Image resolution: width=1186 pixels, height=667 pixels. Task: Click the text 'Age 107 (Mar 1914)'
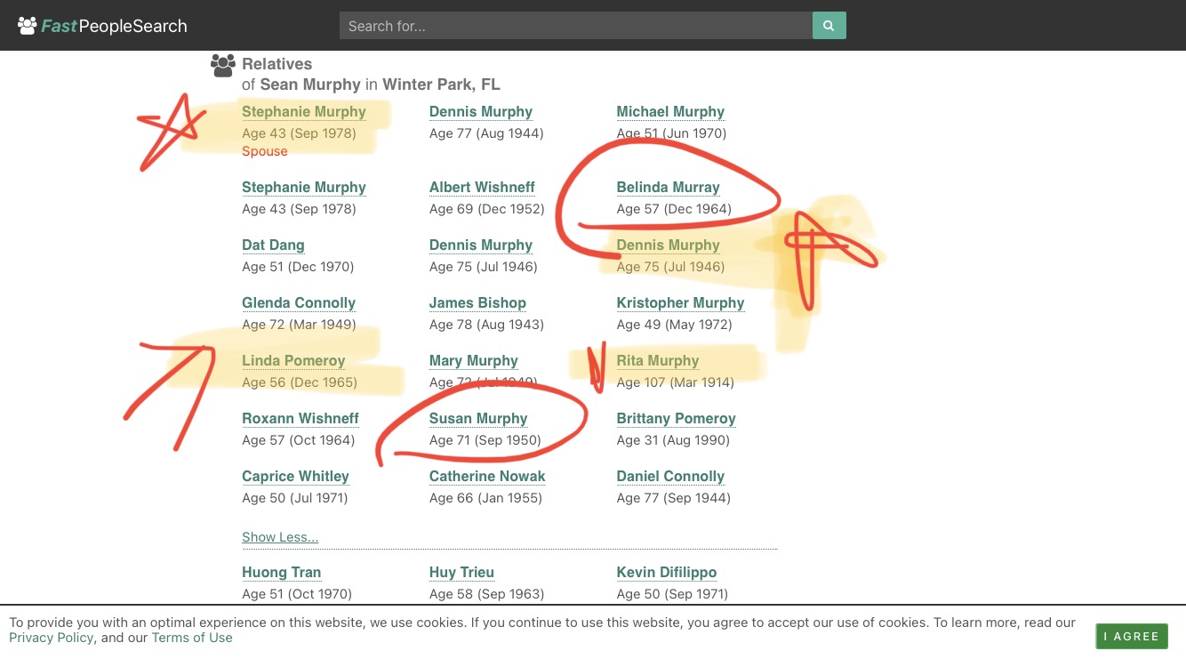pos(676,382)
